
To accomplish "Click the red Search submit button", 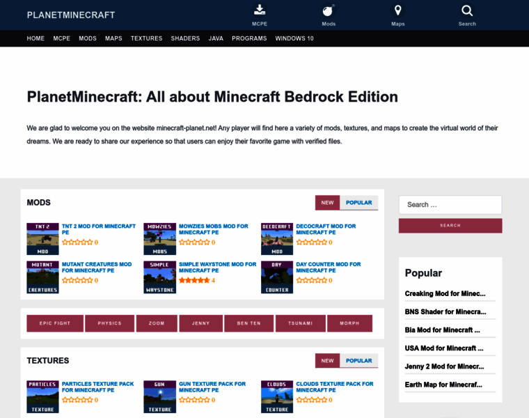I will click(450, 226).
